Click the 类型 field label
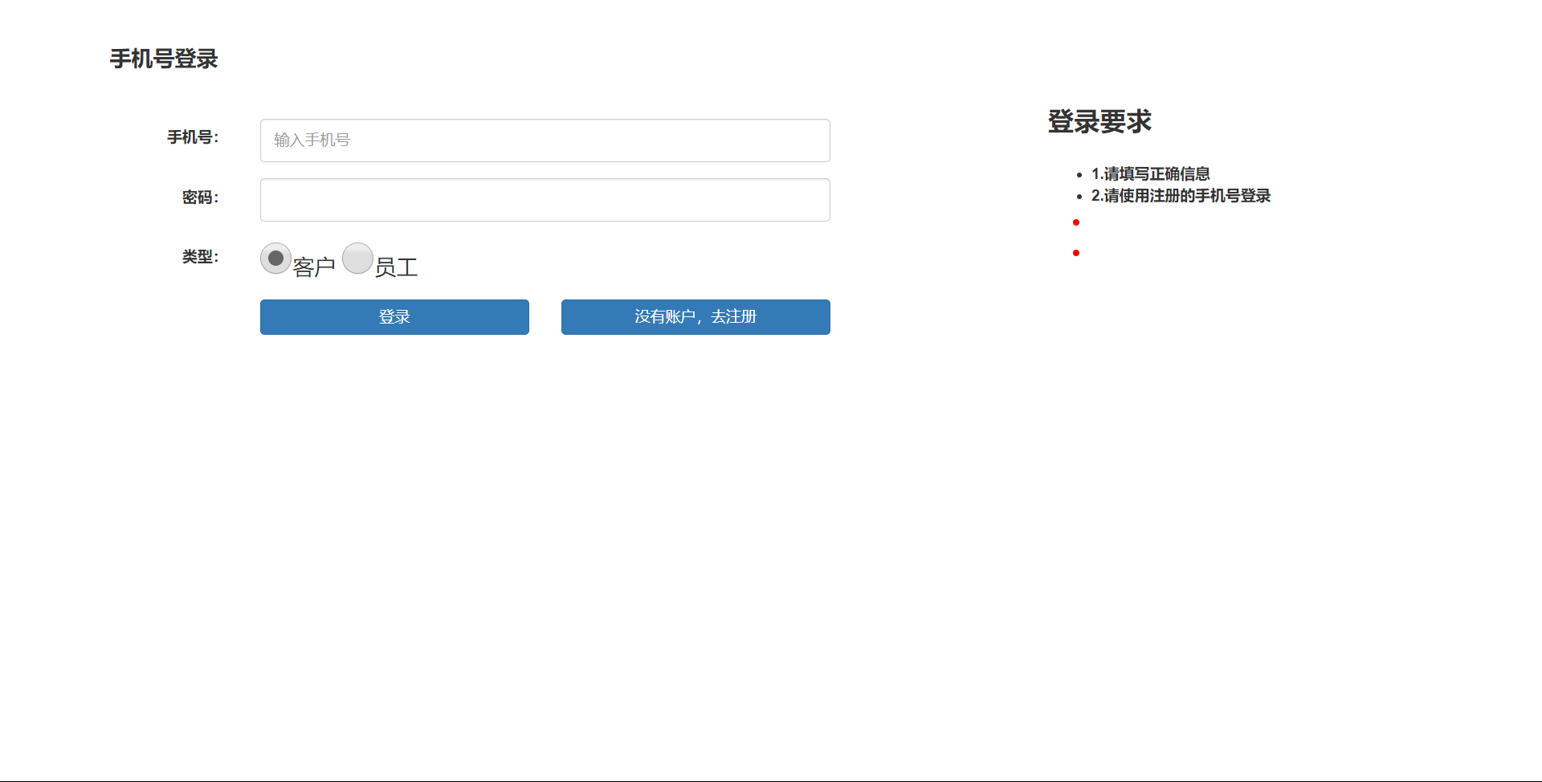The width and height of the screenshot is (1542, 782). pyautogui.click(x=200, y=257)
